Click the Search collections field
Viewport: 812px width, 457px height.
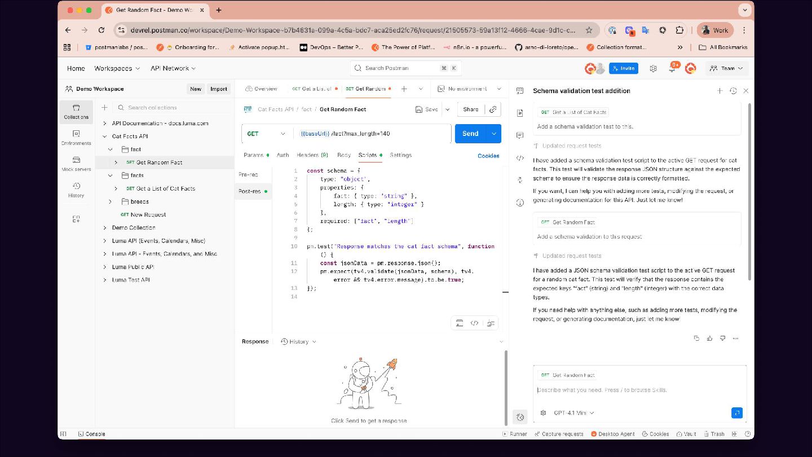(x=172, y=107)
